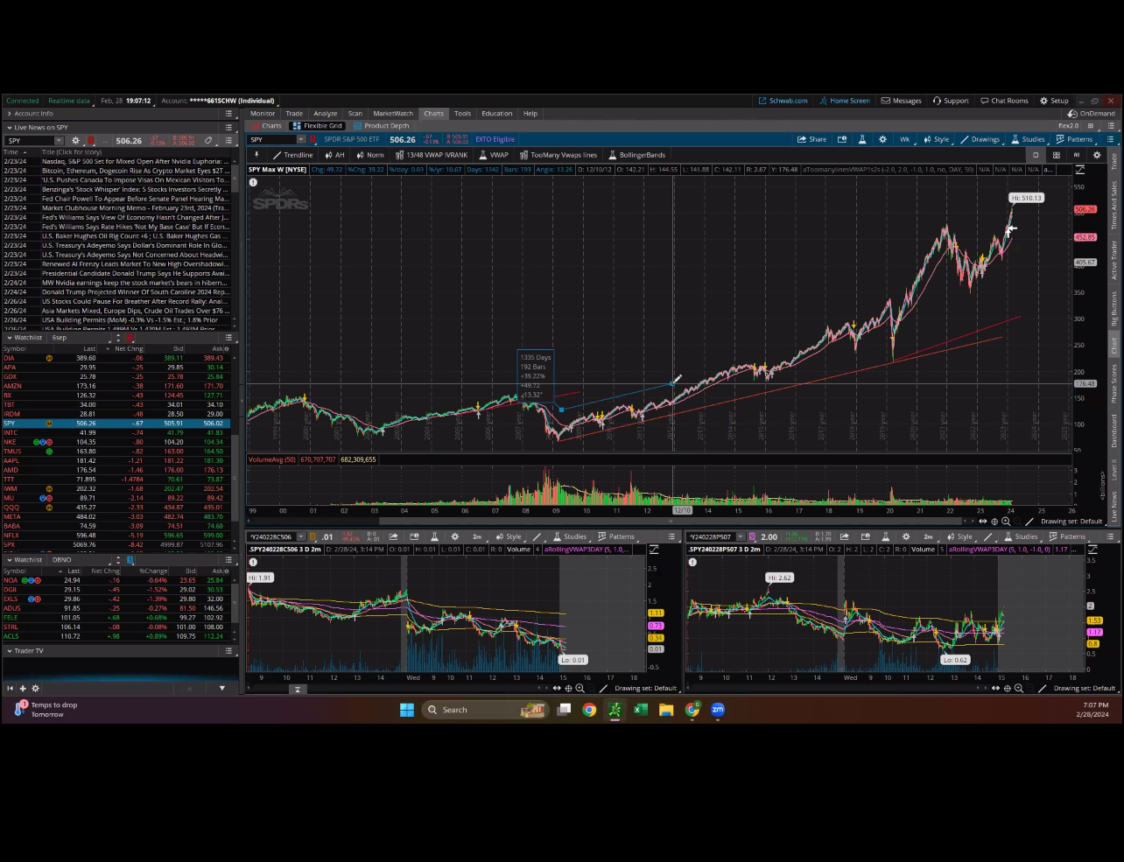Toggle OnDemand mode
1124x862 pixels.
[1091, 113]
